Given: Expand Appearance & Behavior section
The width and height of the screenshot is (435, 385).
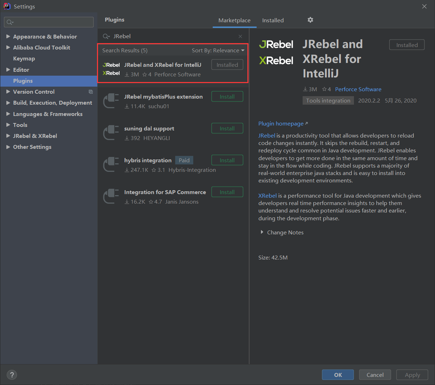Looking at the screenshot, I should click(x=8, y=36).
